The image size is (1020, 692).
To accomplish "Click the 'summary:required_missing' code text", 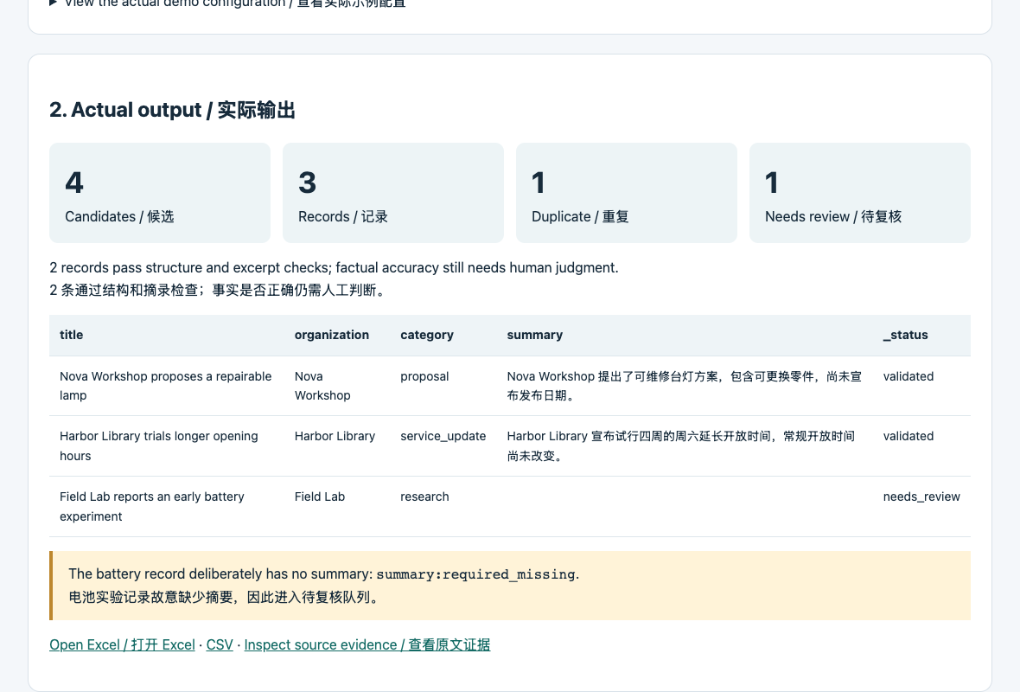I will tap(475, 574).
